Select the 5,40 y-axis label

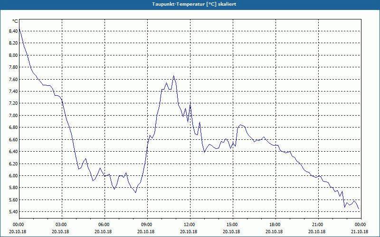[13, 212]
